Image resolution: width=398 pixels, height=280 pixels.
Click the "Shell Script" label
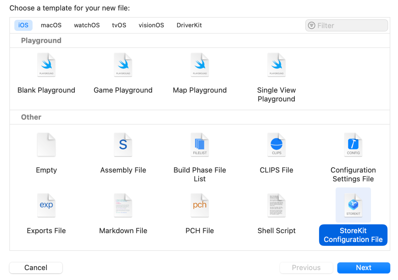pos(277,231)
